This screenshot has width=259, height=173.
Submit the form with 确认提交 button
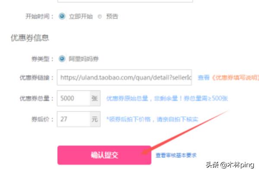tap(104, 155)
